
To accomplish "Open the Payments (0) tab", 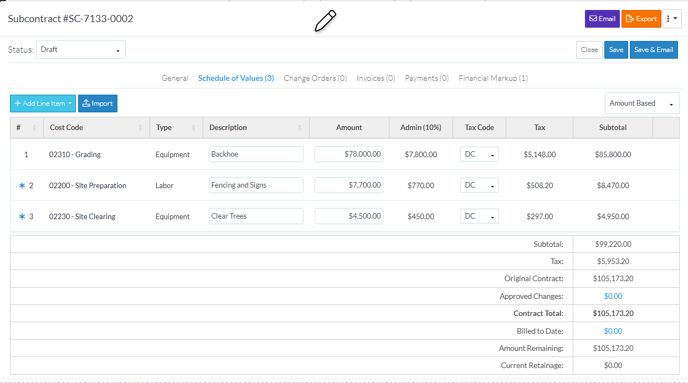I will pos(427,78).
